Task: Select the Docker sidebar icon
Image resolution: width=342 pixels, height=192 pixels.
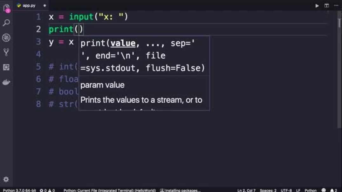Action: coord(6,82)
